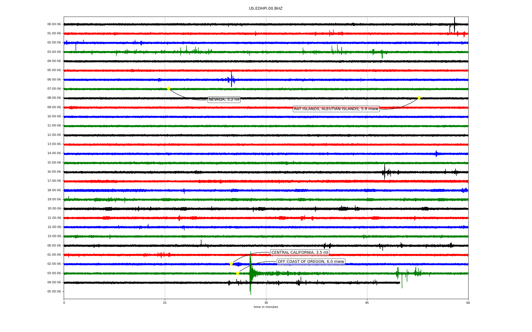Click the black 16:00:06 trace spike
The height and width of the screenshot is (332, 532).
pyautogui.click(x=385, y=172)
